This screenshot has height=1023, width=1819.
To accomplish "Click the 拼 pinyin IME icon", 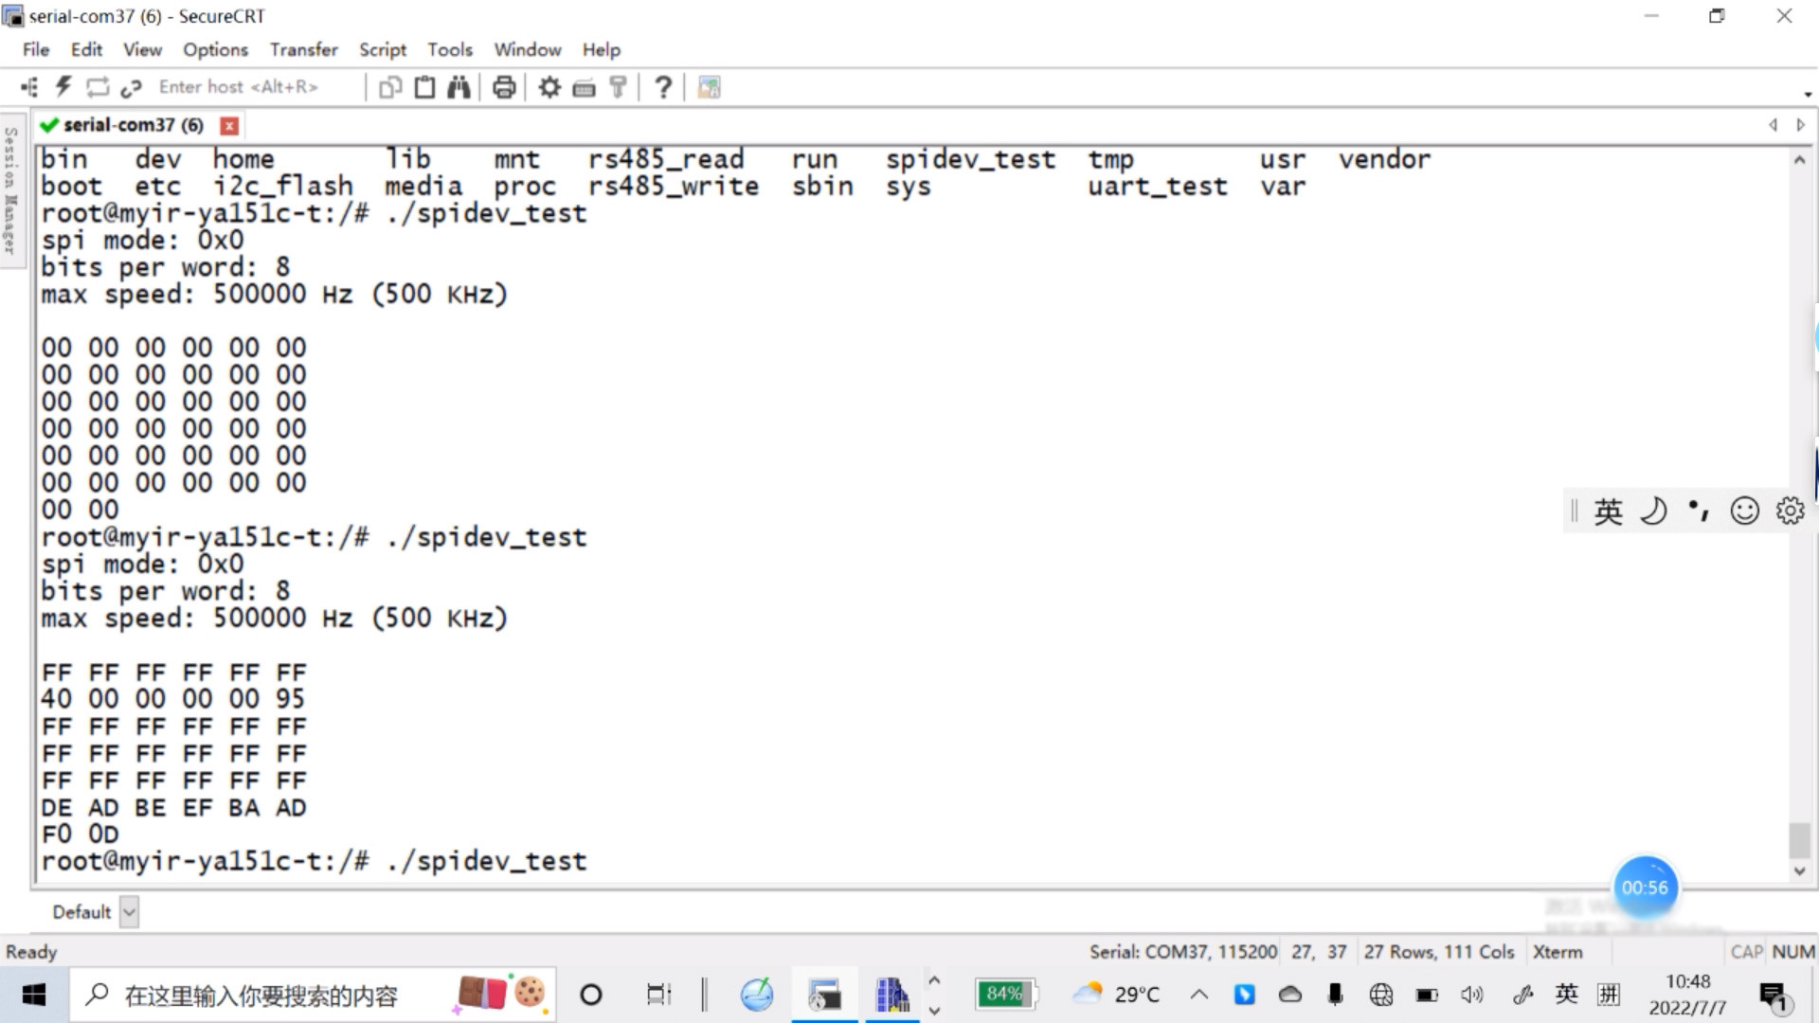I will pyautogui.click(x=1608, y=994).
